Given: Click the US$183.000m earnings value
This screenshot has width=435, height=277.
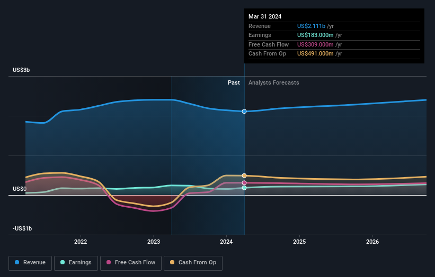Looking at the screenshot, I should coord(315,35).
